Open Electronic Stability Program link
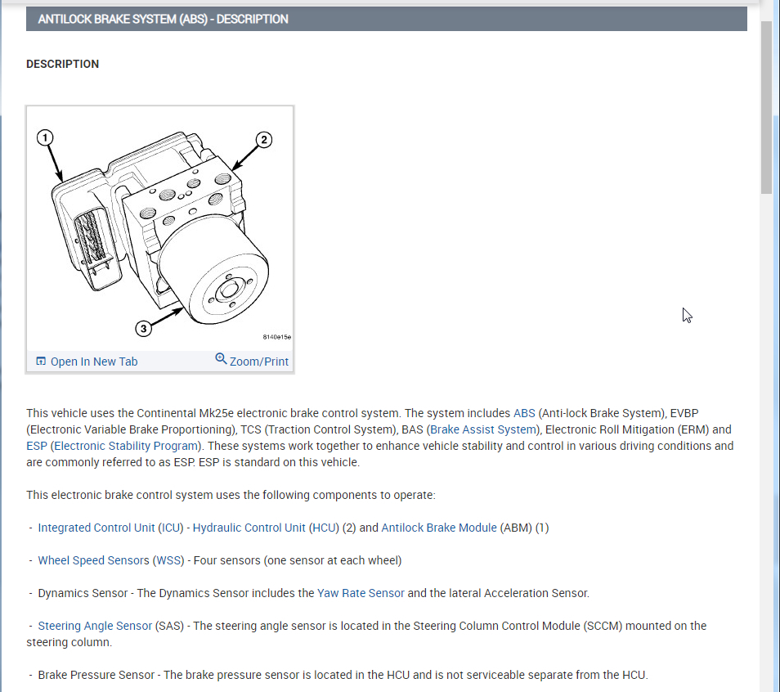The image size is (780, 692). click(126, 446)
